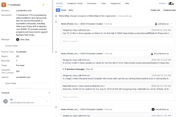Click follower avatars next to Unfollow
Image resolution: width=176 pixels, height=117 pixels.
click(x=171, y=4)
